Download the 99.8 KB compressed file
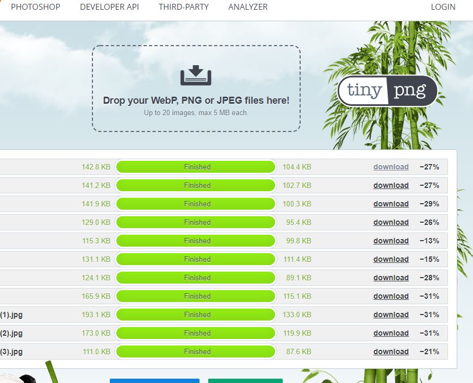Image resolution: width=473 pixels, height=383 pixels. [391, 241]
